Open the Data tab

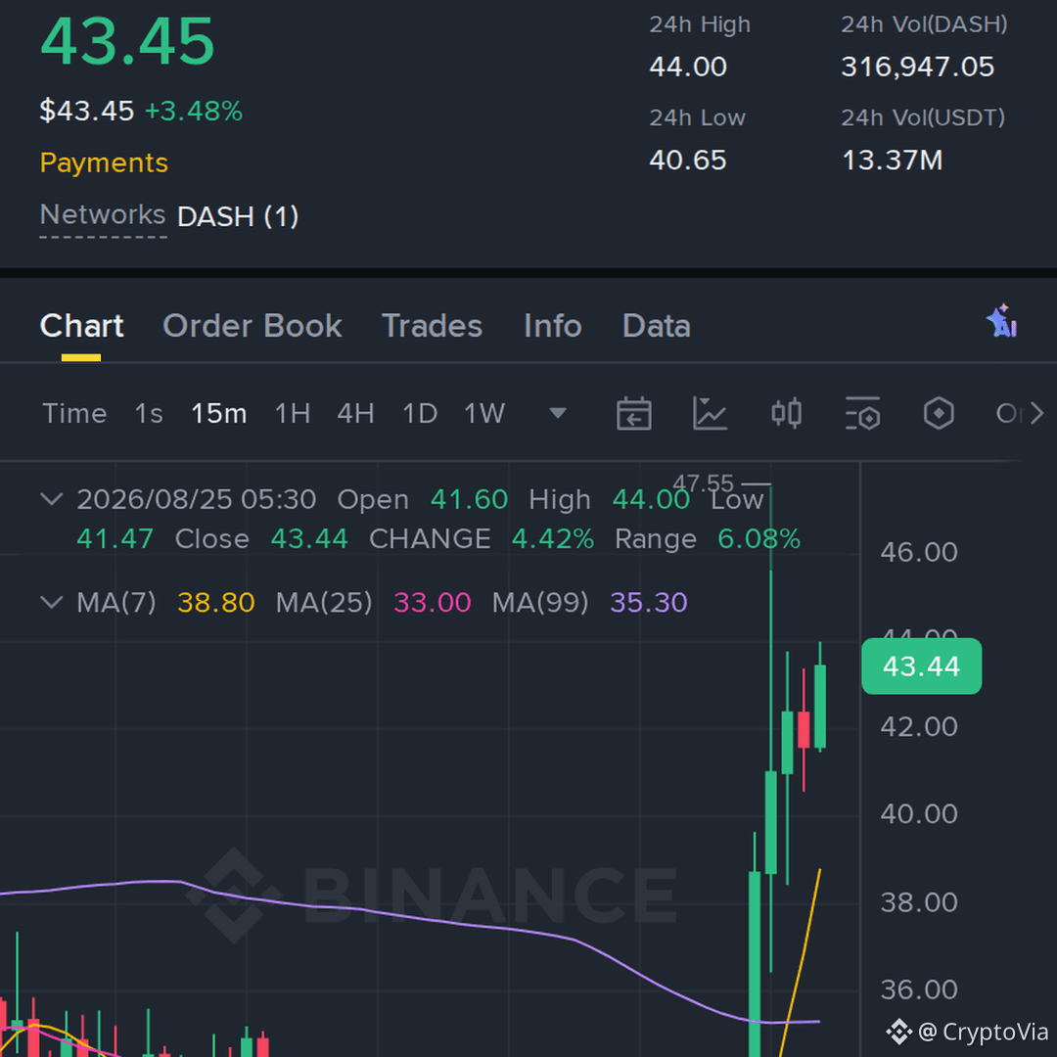click(x=657, y=326)
